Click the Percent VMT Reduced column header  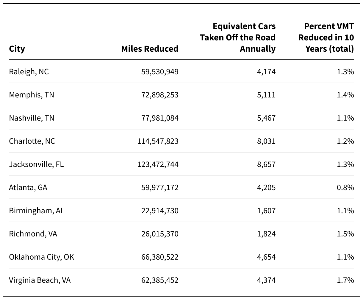point(326,37)
